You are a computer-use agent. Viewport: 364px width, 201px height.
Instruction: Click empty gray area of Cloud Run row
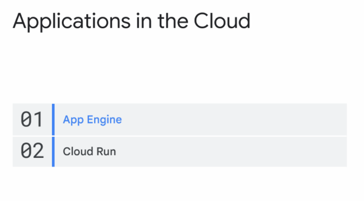coord(232,151)
